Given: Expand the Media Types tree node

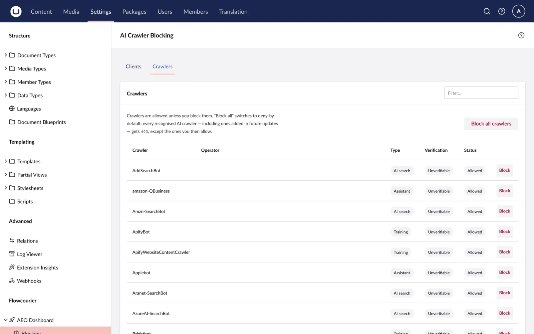Looking at the screenshot, I should [x=5, y=68].
